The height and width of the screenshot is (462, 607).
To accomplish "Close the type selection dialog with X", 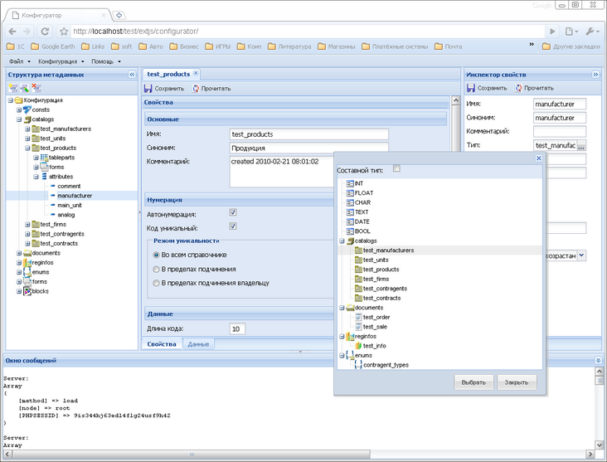I will (538, 158).
